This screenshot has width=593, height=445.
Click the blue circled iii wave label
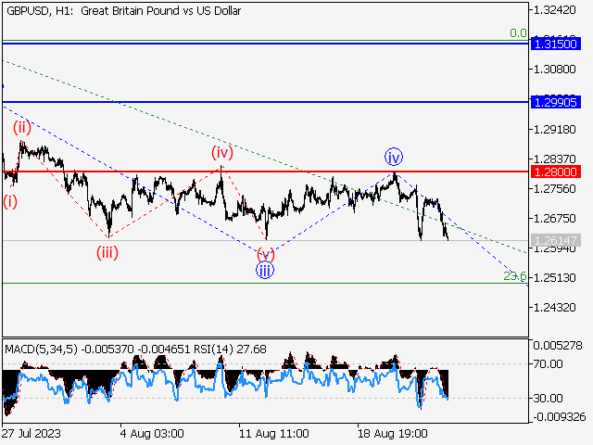(265, 270)
